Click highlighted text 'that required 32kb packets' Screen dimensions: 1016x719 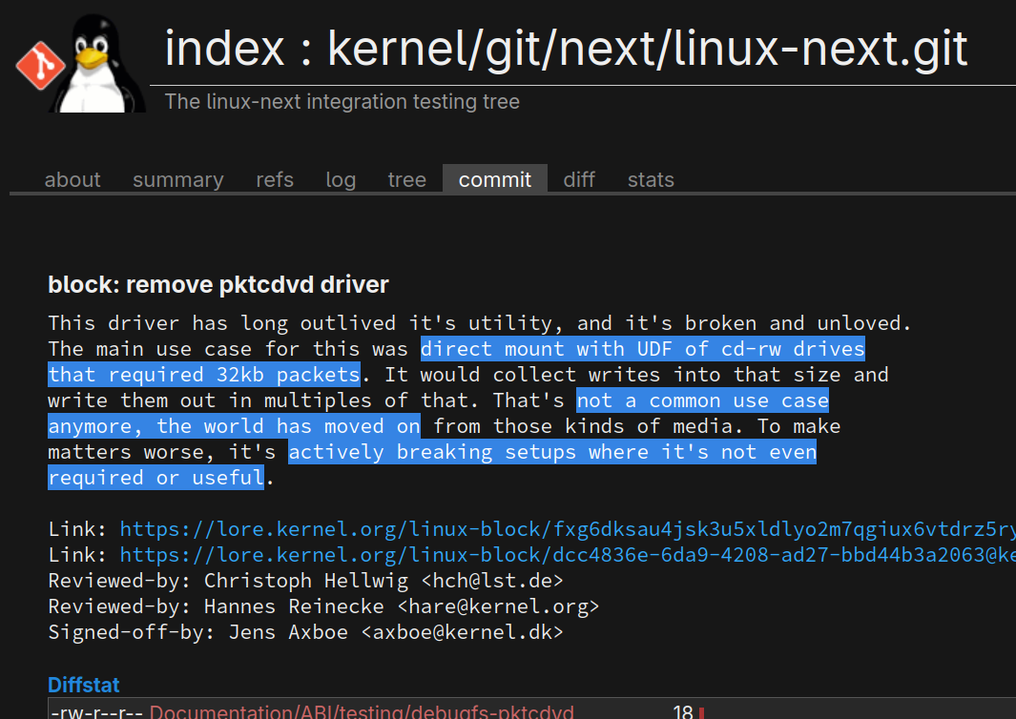(x=204, y=375)
